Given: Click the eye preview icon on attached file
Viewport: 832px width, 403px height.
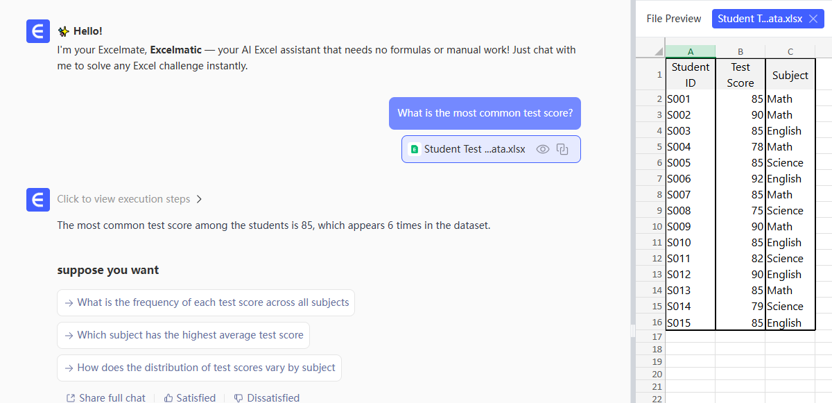Looking at the screenshot, I should point(543,149).
